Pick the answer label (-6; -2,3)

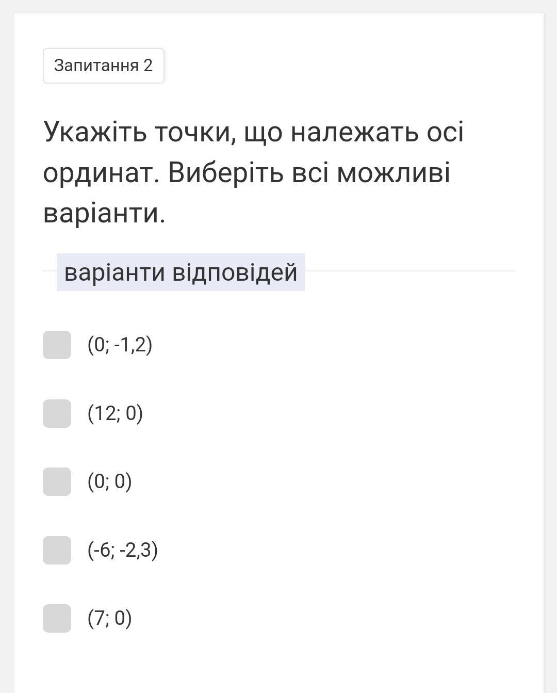click(x=122, y=550)
